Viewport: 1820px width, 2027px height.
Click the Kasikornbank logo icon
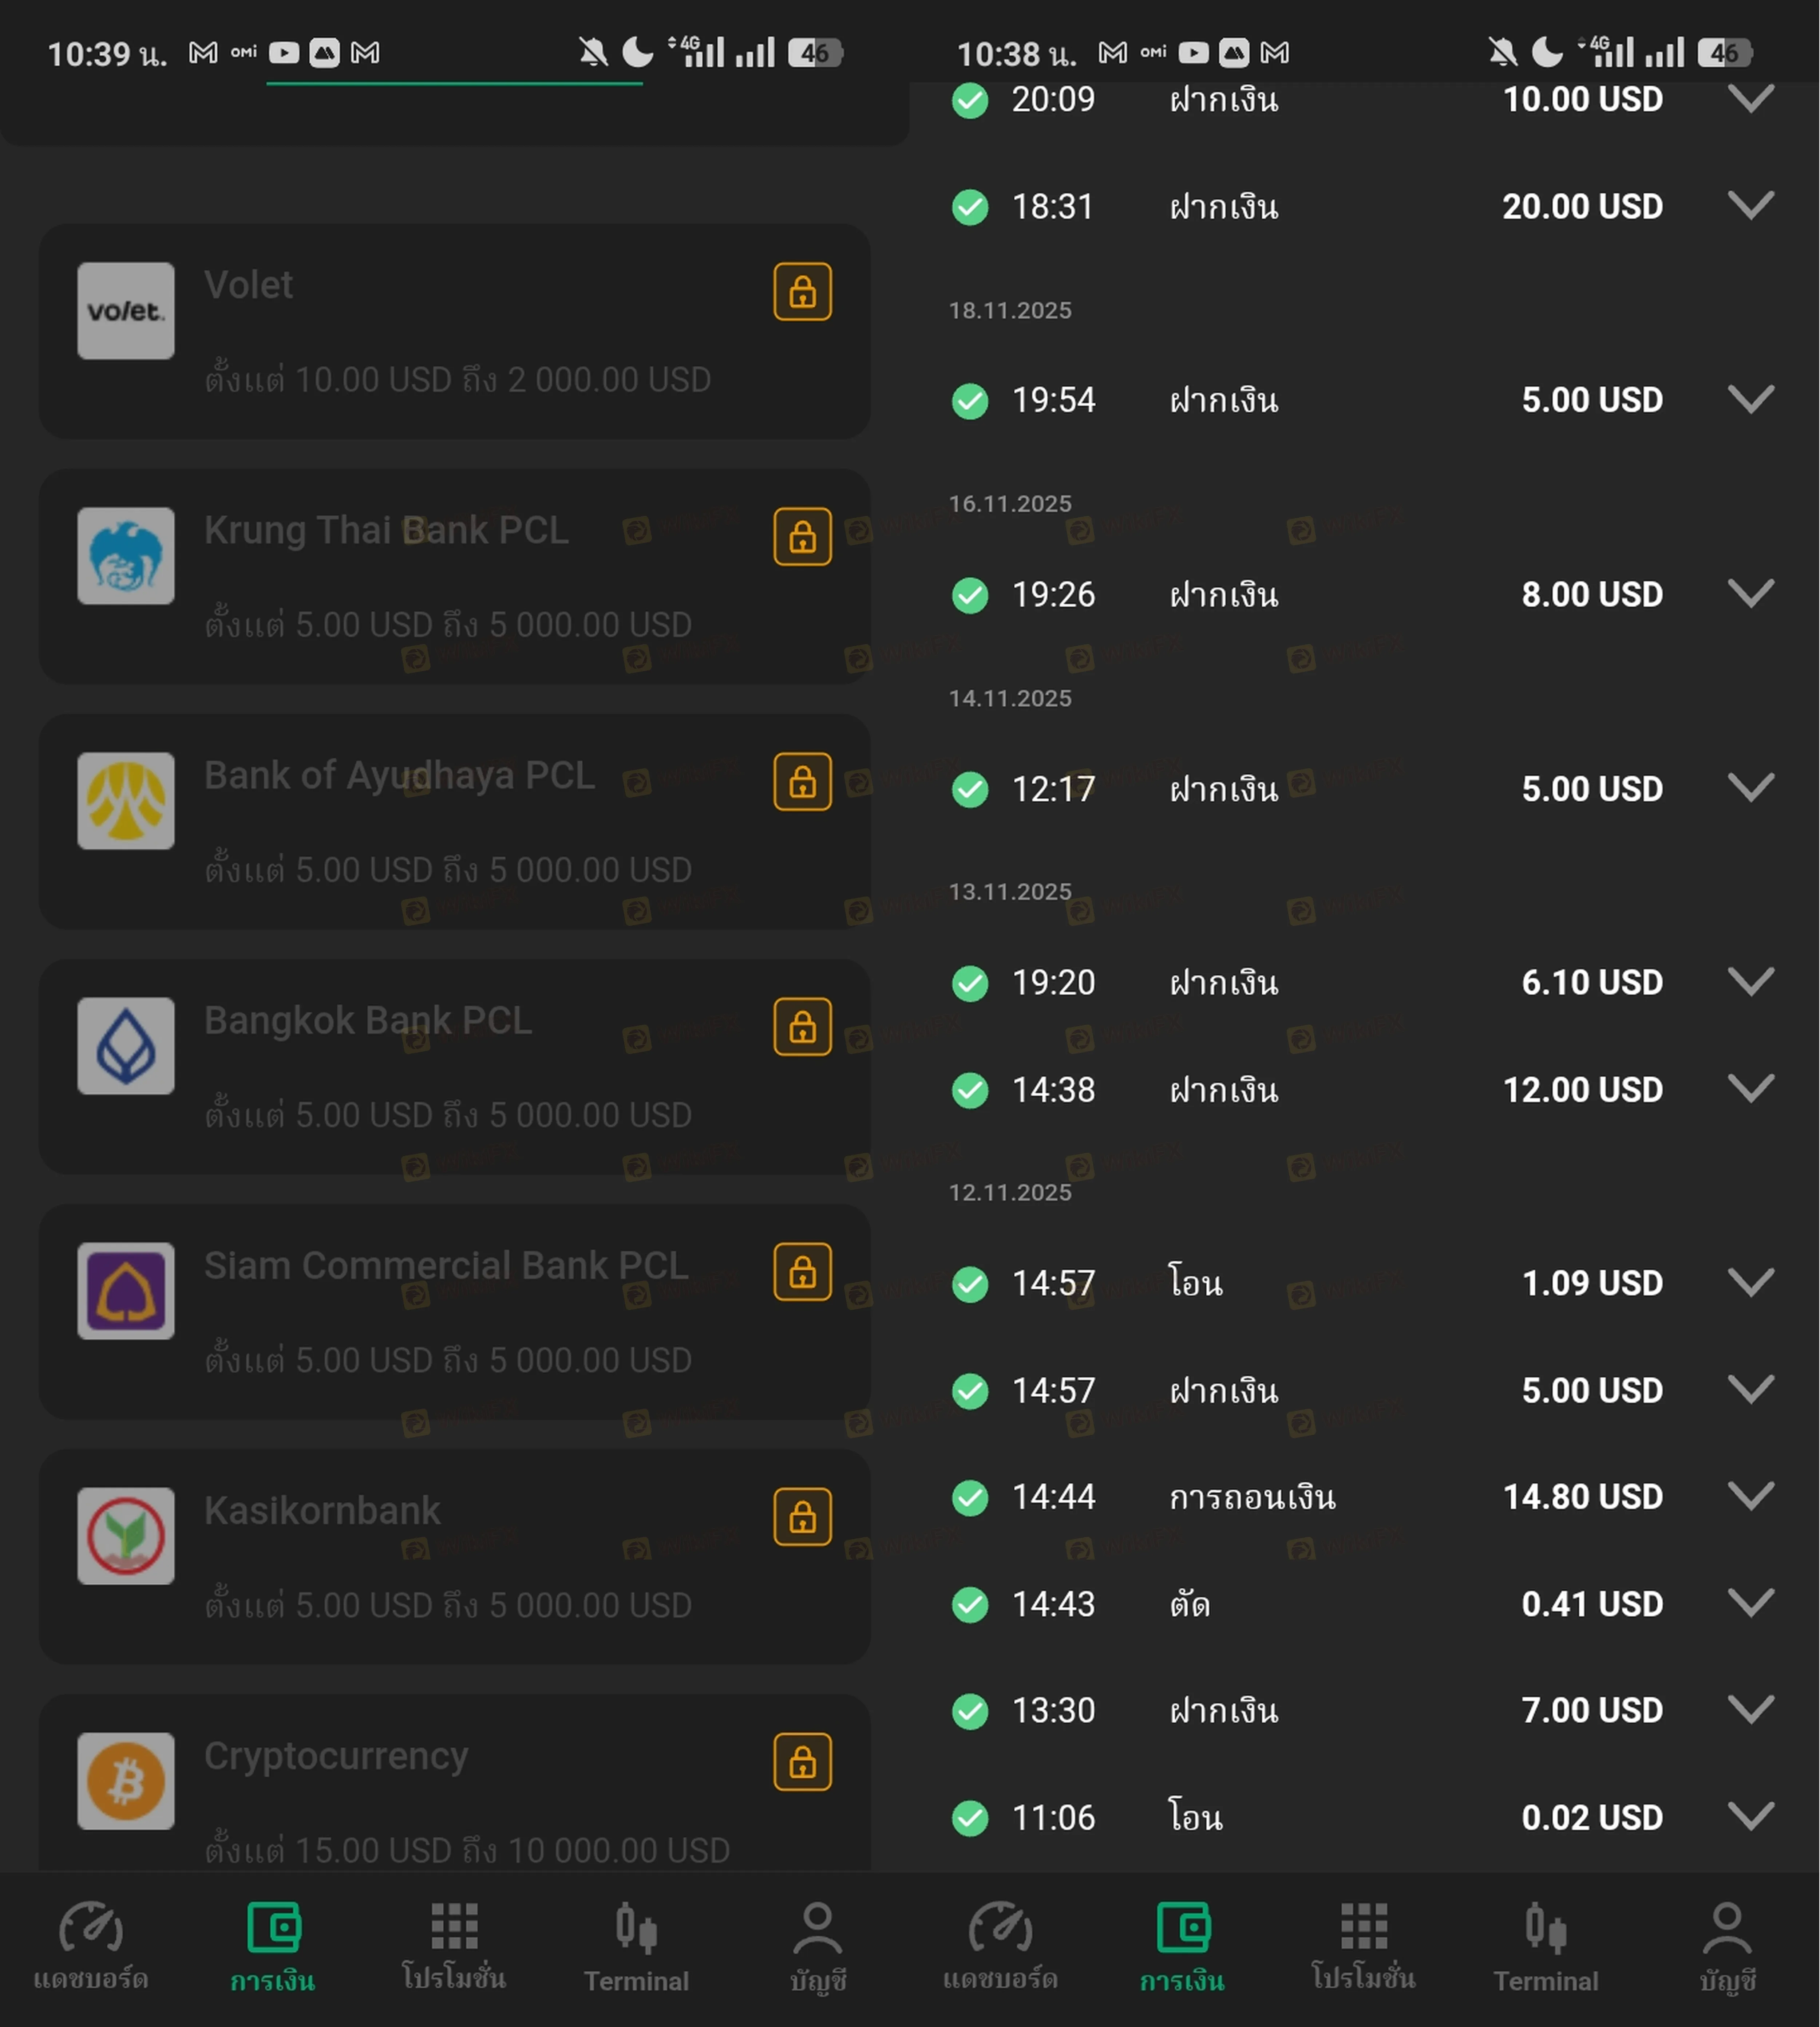[x=126, y=1536]
